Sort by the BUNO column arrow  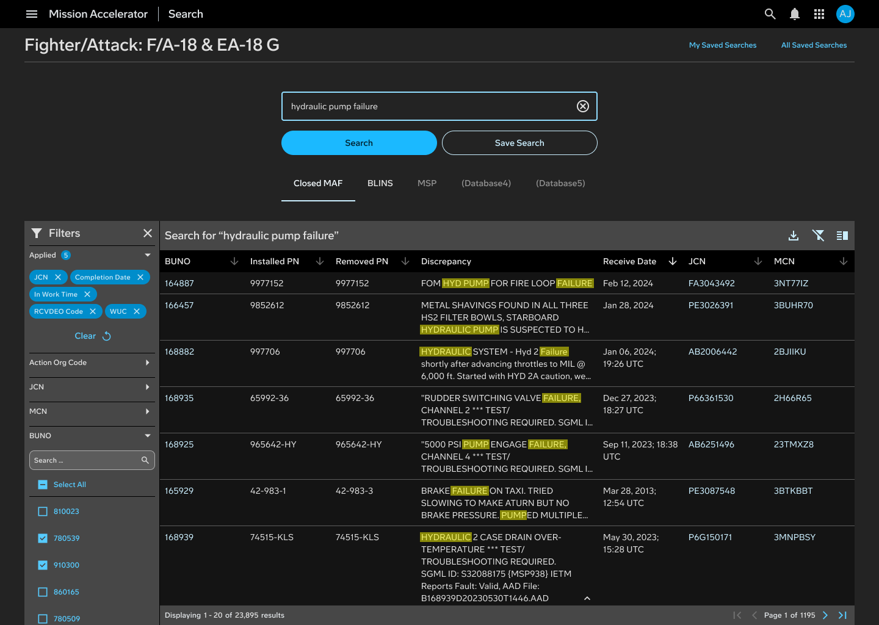coord(234,261)
